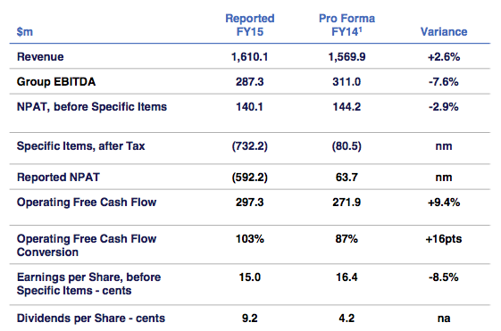Click the Variance column header
Viewport: 501px width, 331px height.
click(x=444, y=31)
